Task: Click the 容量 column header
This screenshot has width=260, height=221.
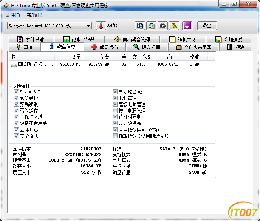Action: pyautogui.click(x=69, y=57)
